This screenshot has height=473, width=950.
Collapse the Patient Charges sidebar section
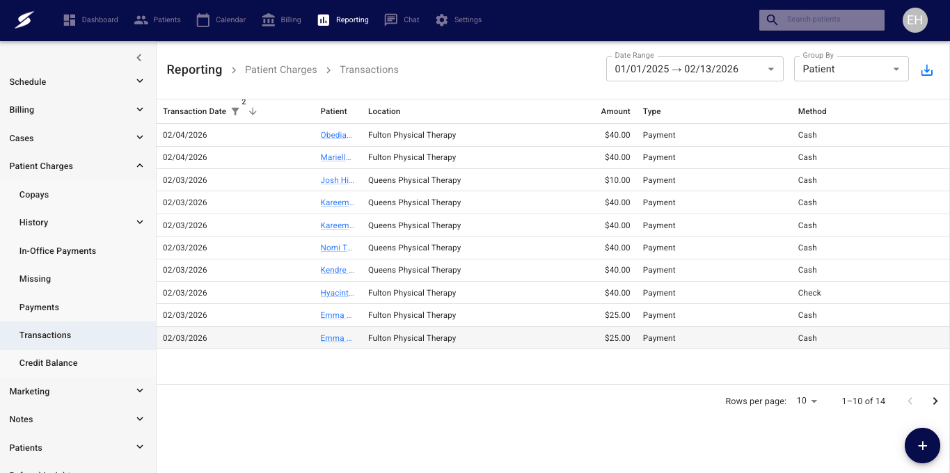77,166
